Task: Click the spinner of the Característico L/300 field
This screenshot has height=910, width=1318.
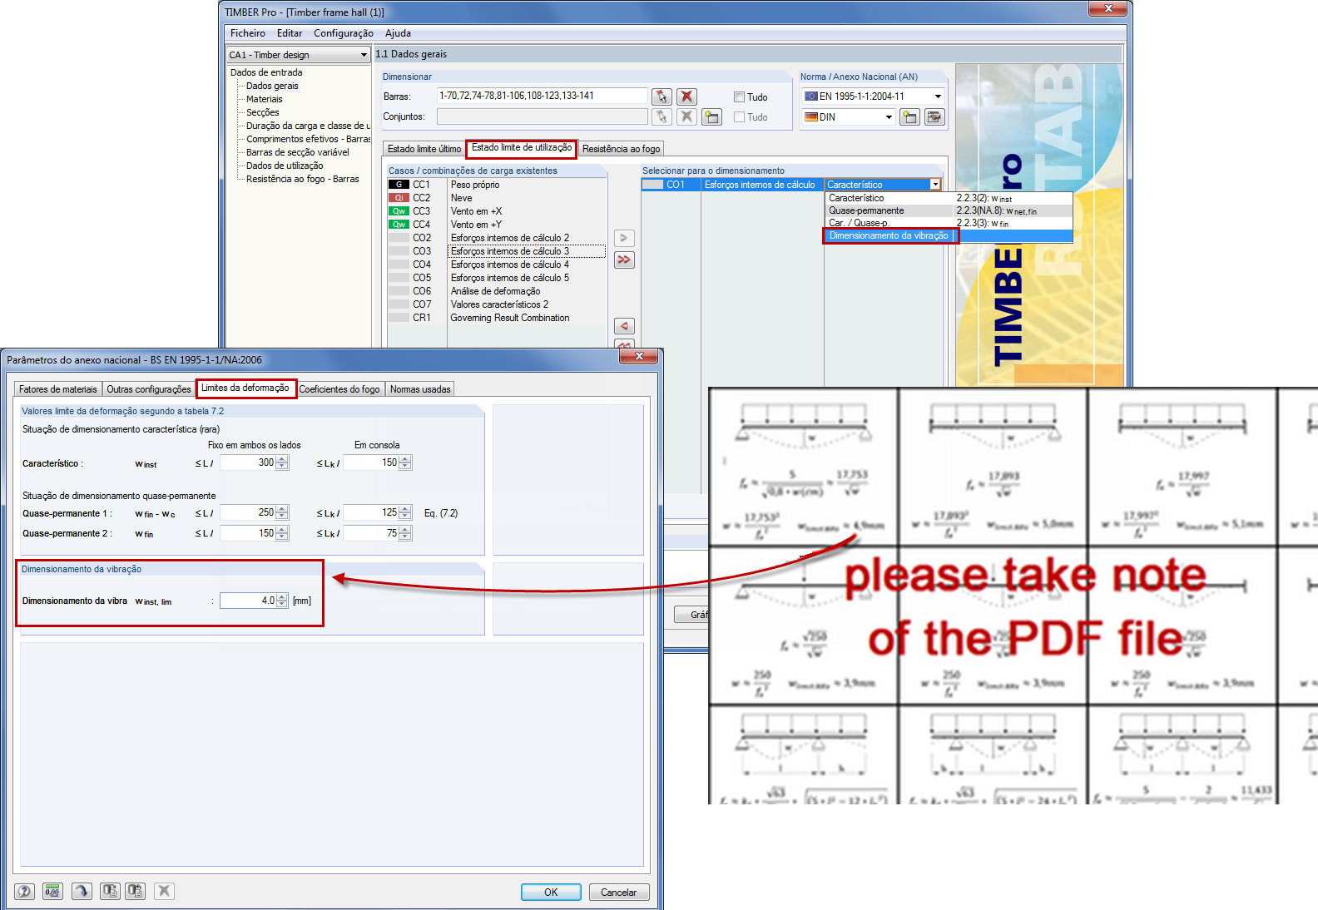Action: (x=282, y=462)
